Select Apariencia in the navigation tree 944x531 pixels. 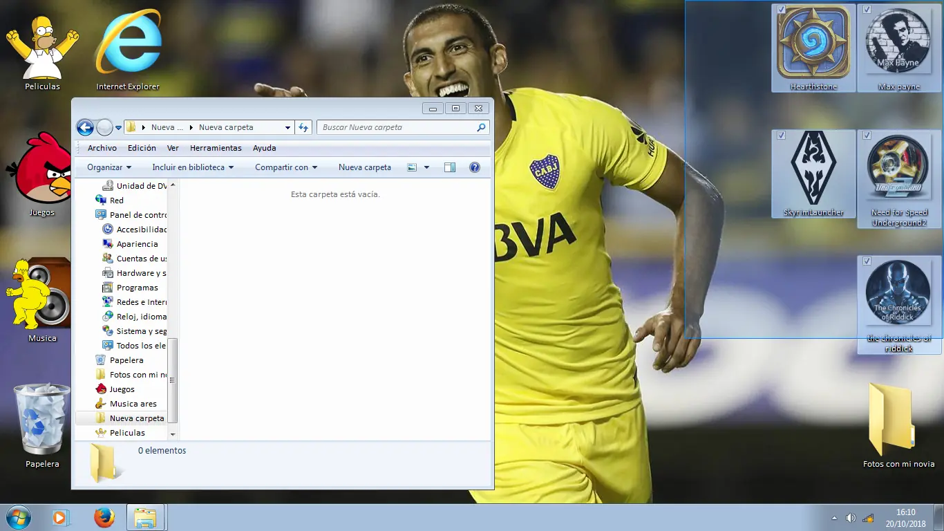coord(137,244)
